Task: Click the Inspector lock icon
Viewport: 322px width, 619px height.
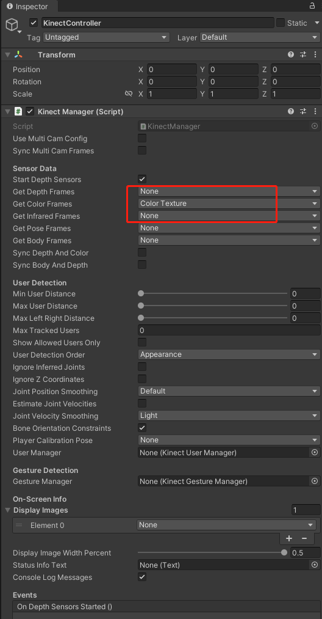Action: coord(312,6)
